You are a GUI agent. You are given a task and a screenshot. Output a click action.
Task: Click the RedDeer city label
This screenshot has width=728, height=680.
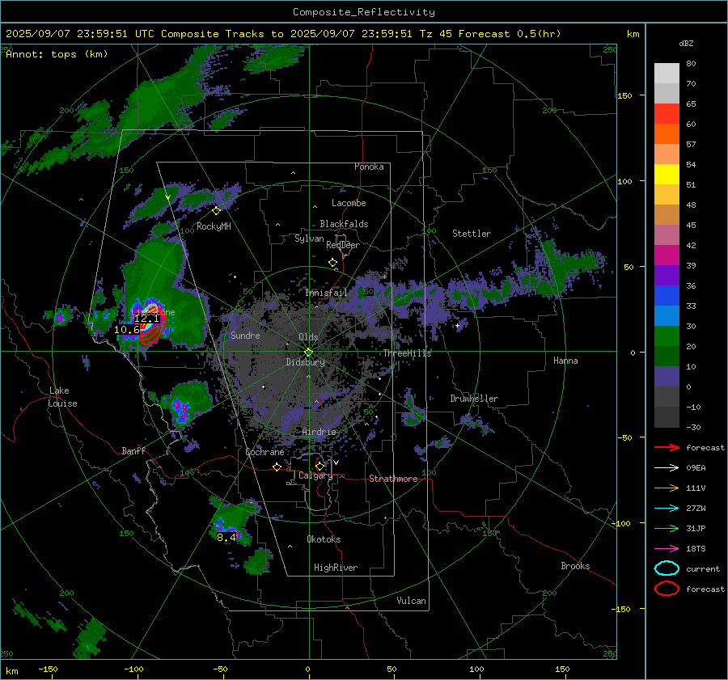[343, 245]
